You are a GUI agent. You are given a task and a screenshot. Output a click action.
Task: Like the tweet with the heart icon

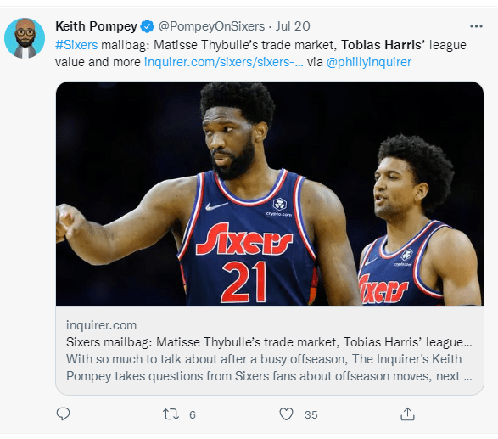[286, 414]
